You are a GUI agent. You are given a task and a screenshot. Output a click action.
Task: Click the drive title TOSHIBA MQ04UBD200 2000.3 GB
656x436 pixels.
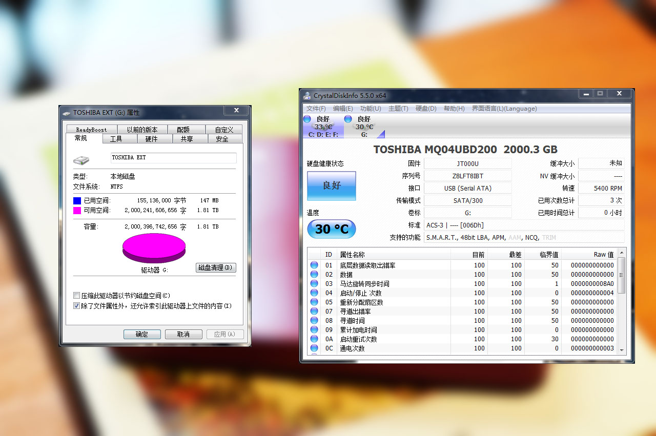(465, 150)
